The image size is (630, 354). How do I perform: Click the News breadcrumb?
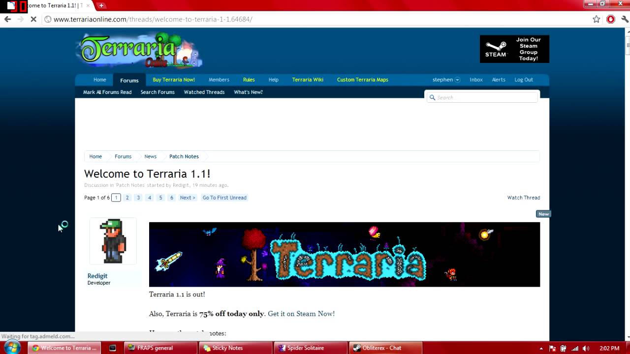(150, 156)
